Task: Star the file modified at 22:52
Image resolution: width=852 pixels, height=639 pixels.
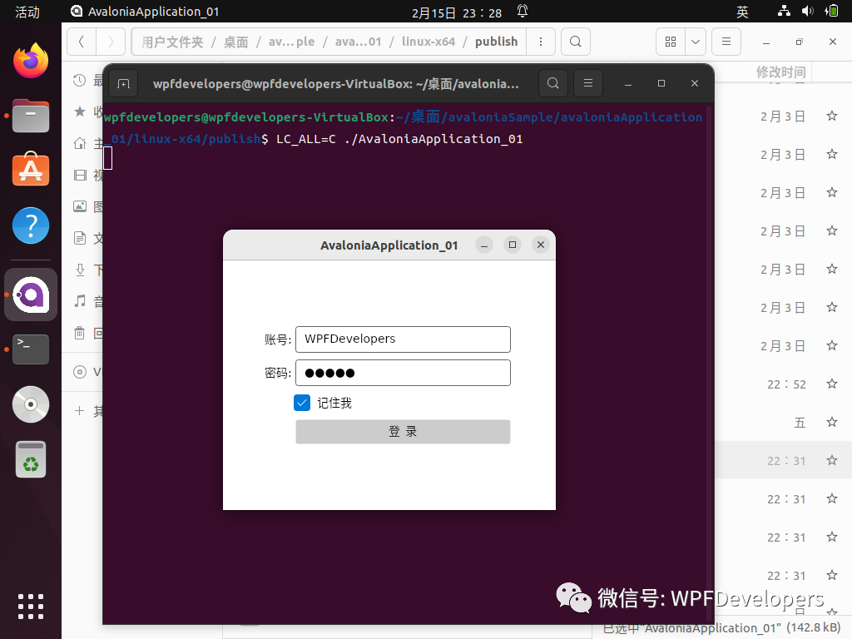Action: click(x=831, y=384)
